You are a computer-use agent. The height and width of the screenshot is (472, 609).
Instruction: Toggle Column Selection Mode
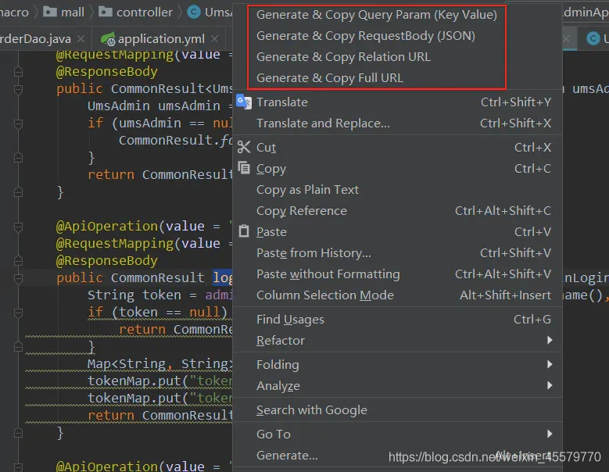[398, 295]
